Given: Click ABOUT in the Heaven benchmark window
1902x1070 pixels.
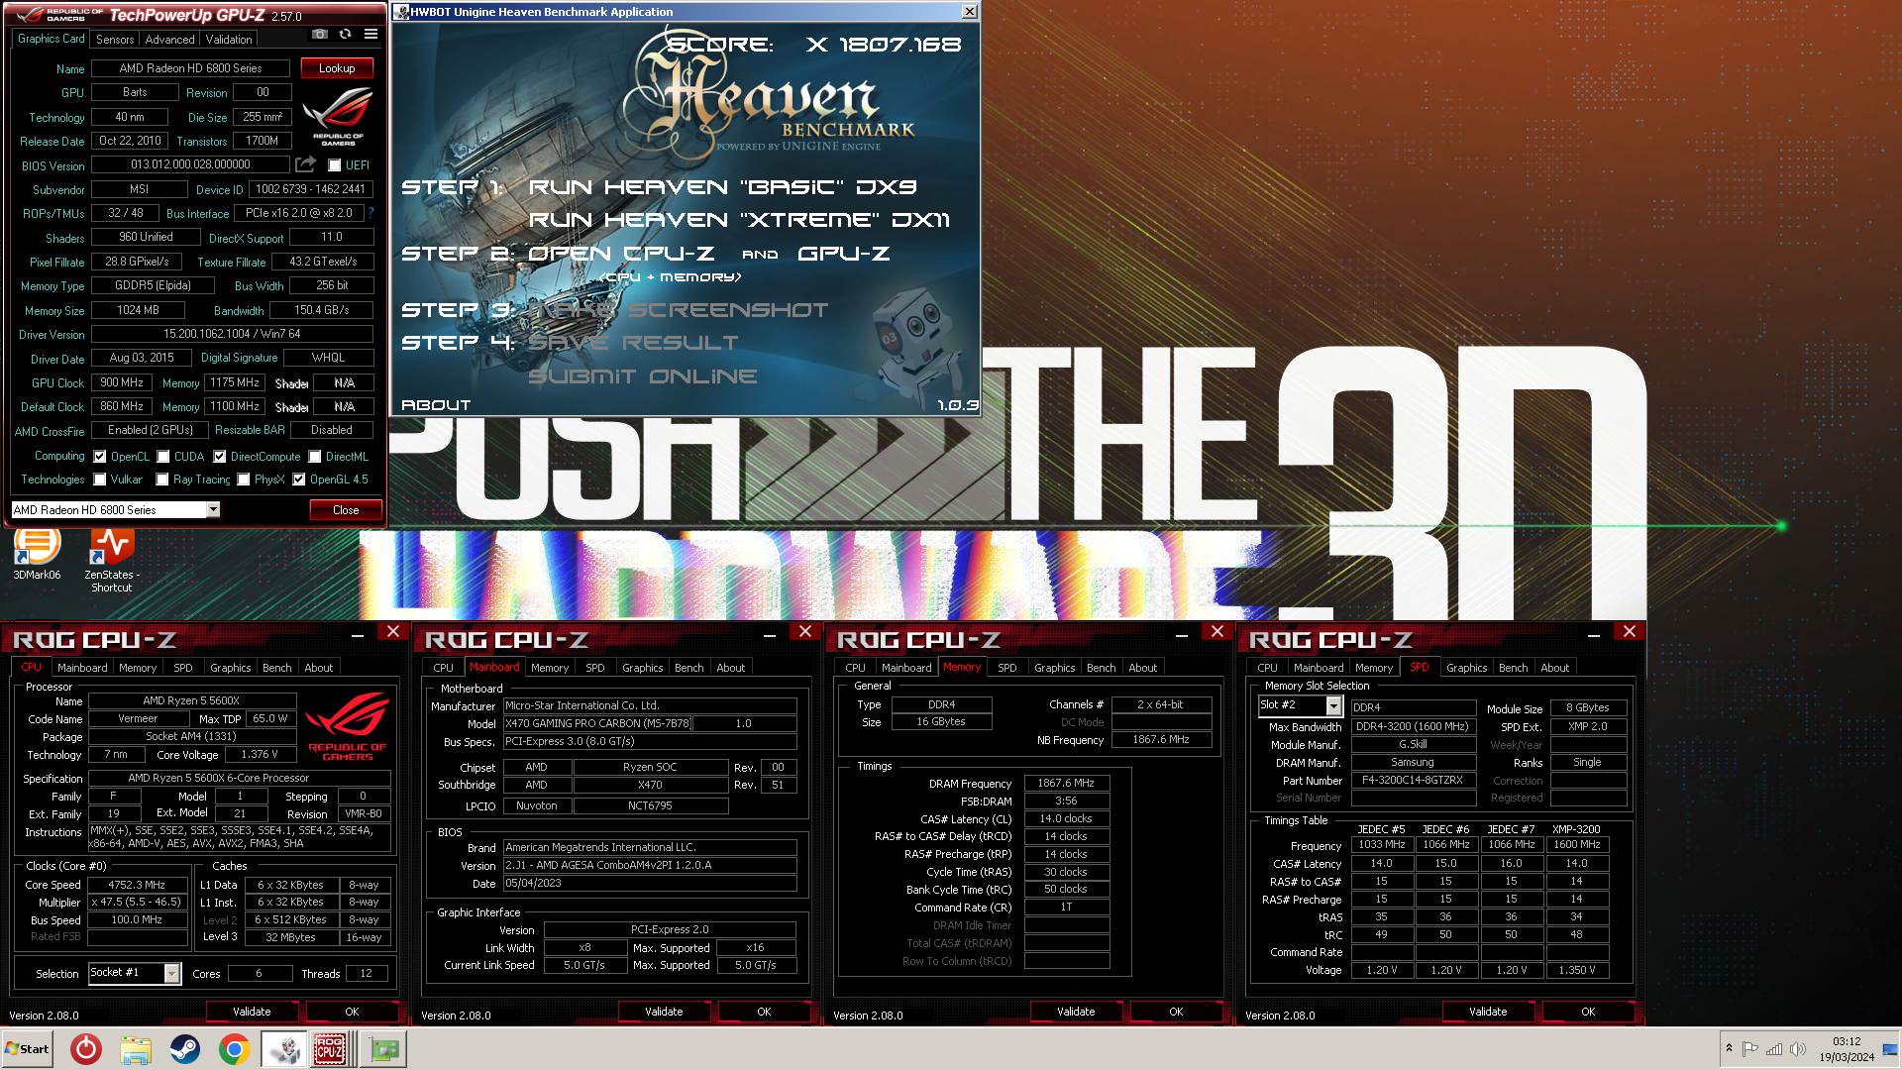Looking at the screenshot, I should coord(436,405).
